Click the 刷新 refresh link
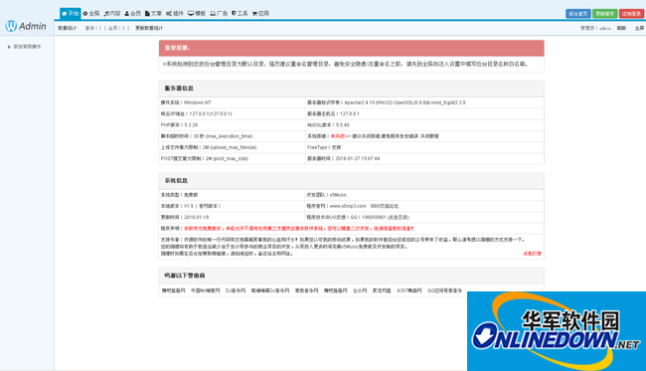The width and height of the screenshot is (646, 371). pos(621,28)
